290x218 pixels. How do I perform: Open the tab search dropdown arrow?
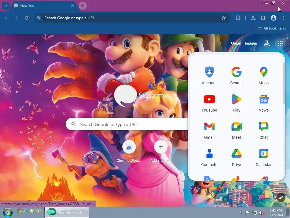click(x=6, y=6)
